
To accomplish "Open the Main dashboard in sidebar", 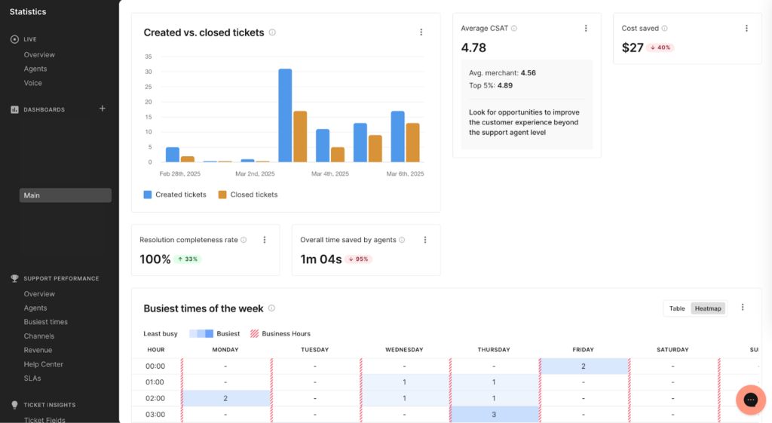I will [66, 195].
